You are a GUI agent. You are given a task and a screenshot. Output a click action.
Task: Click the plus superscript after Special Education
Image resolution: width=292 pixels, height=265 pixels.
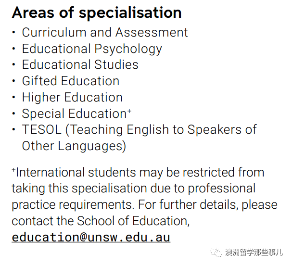pyautogui.click(x=129, y=111)
